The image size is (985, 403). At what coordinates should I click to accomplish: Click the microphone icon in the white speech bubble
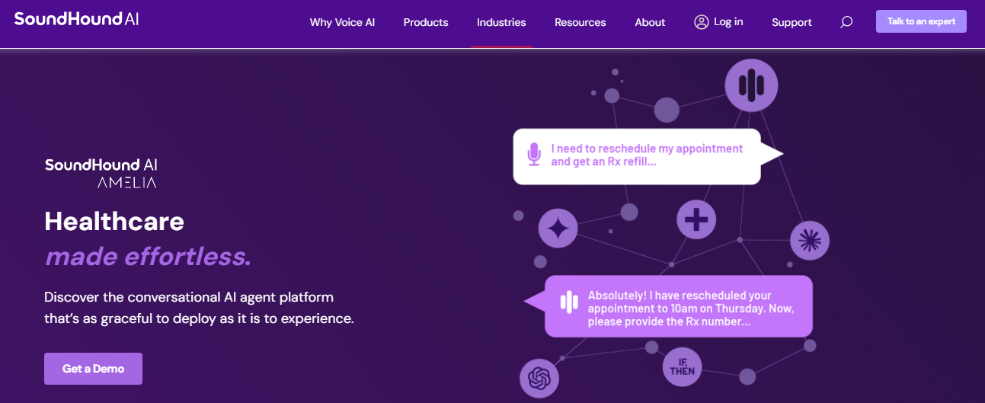[x=534, y=155]
